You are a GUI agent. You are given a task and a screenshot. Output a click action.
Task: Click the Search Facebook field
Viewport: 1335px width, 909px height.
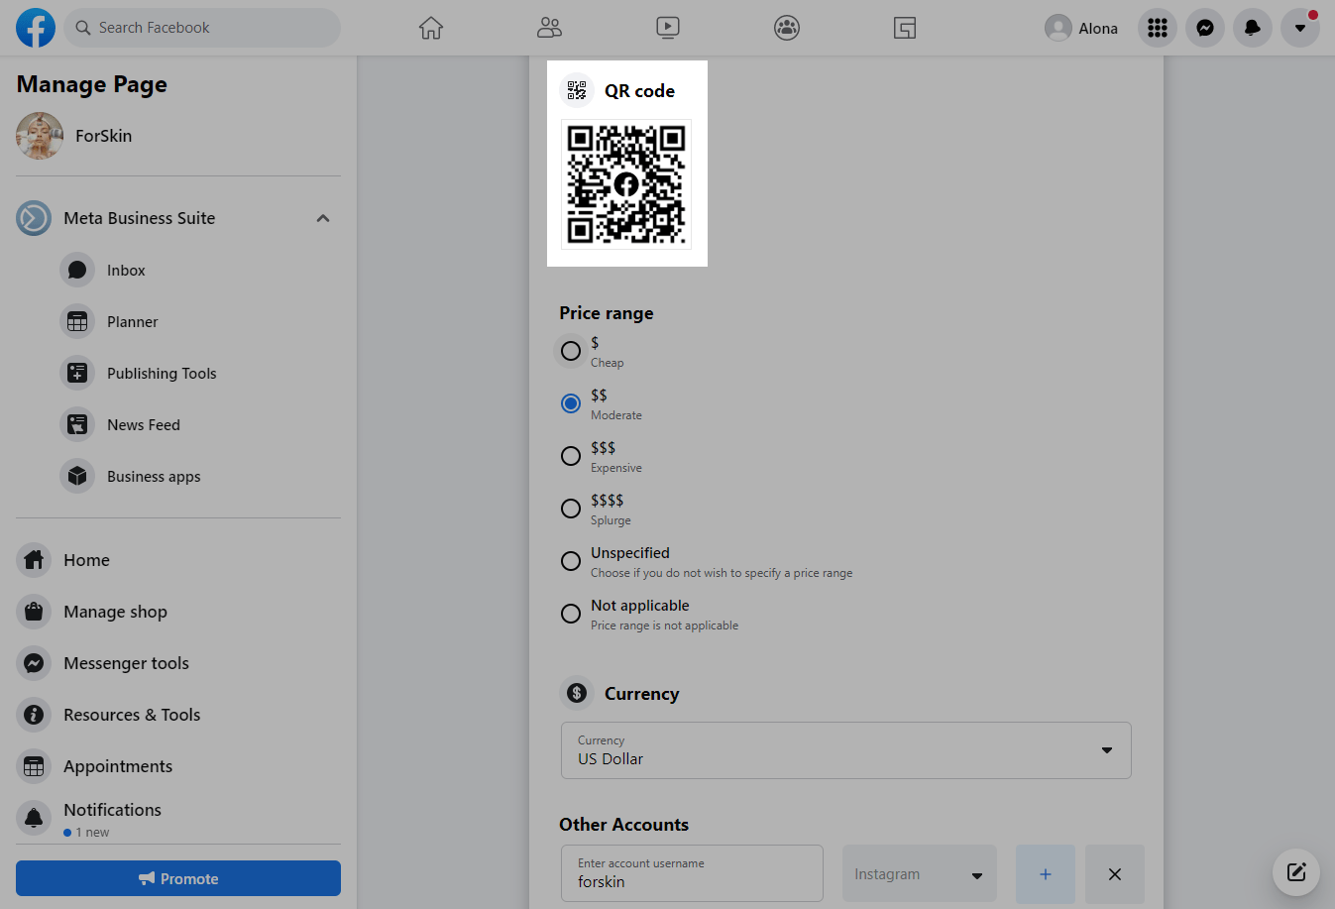(x=202, y=28)
